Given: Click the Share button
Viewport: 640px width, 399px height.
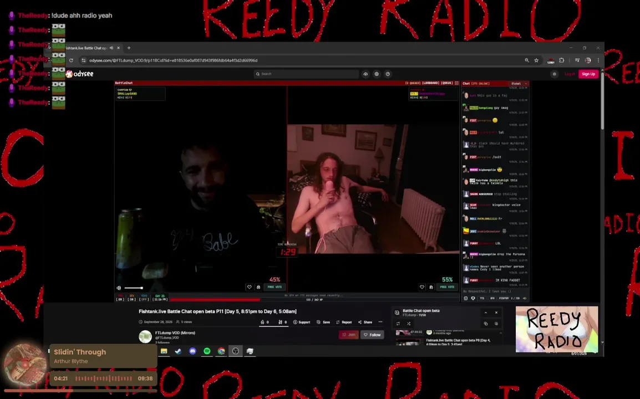Looking at the screenshot, I should [x=365, y=322].
